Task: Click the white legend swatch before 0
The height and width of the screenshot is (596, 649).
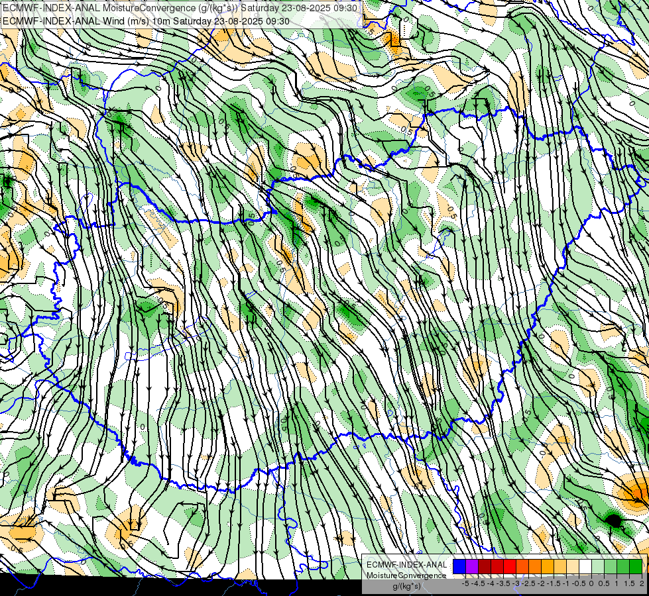Action: (x=585, y=567)
